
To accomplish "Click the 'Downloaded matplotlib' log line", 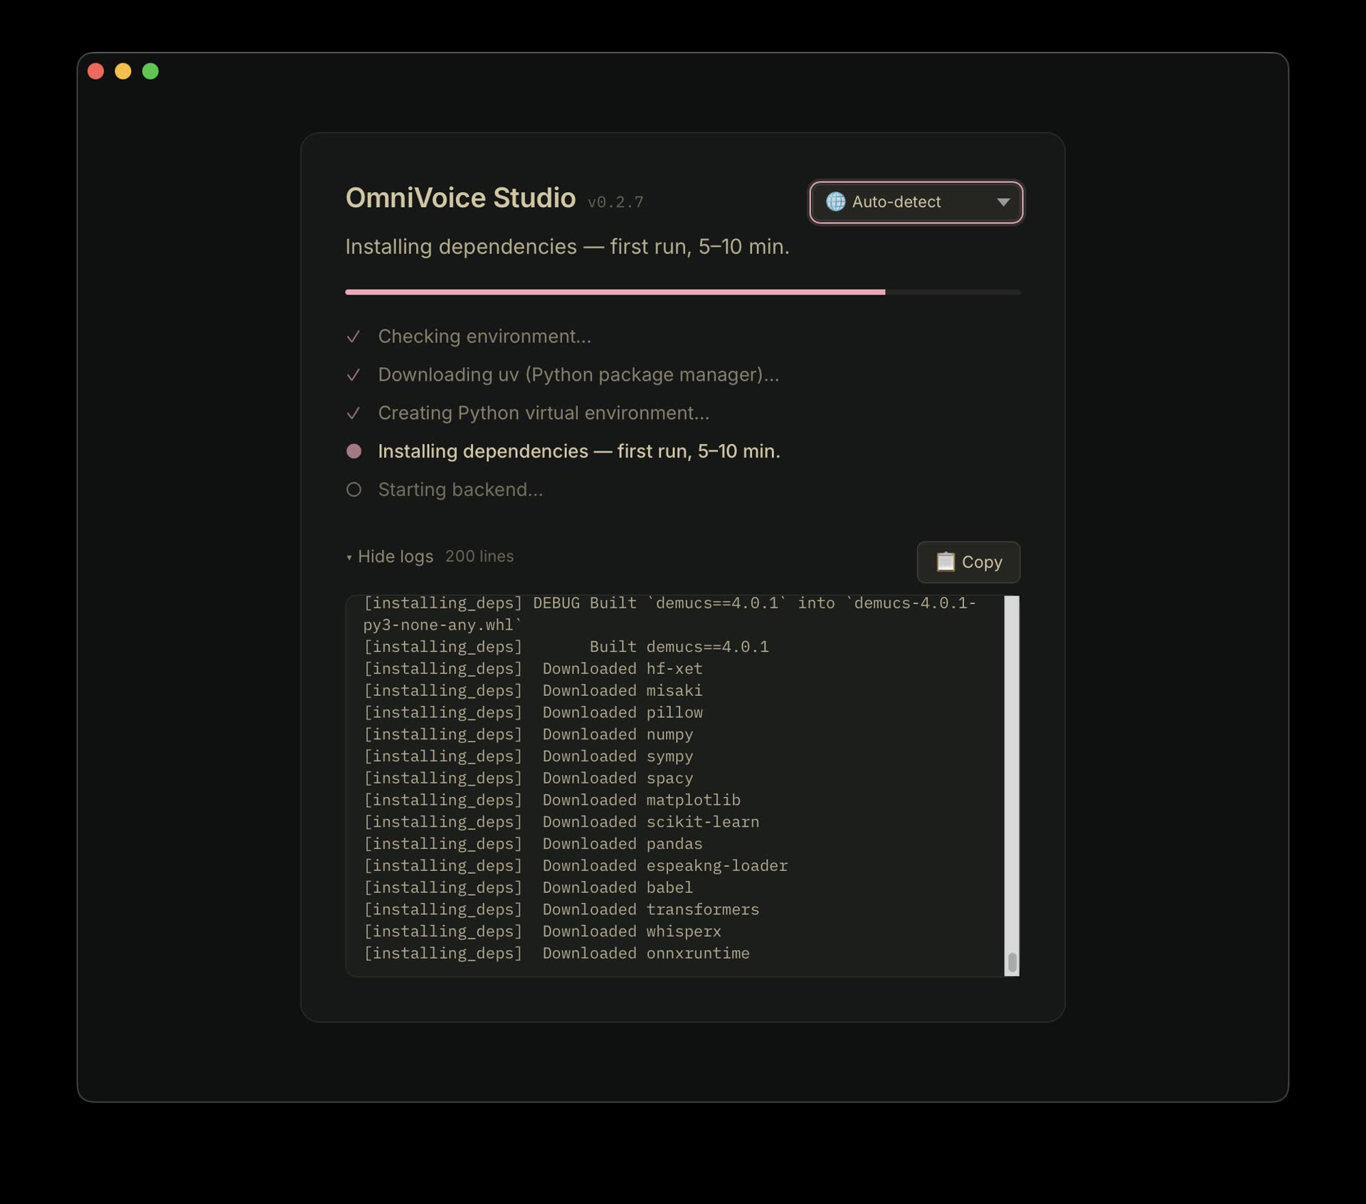I will pos(552,801).
